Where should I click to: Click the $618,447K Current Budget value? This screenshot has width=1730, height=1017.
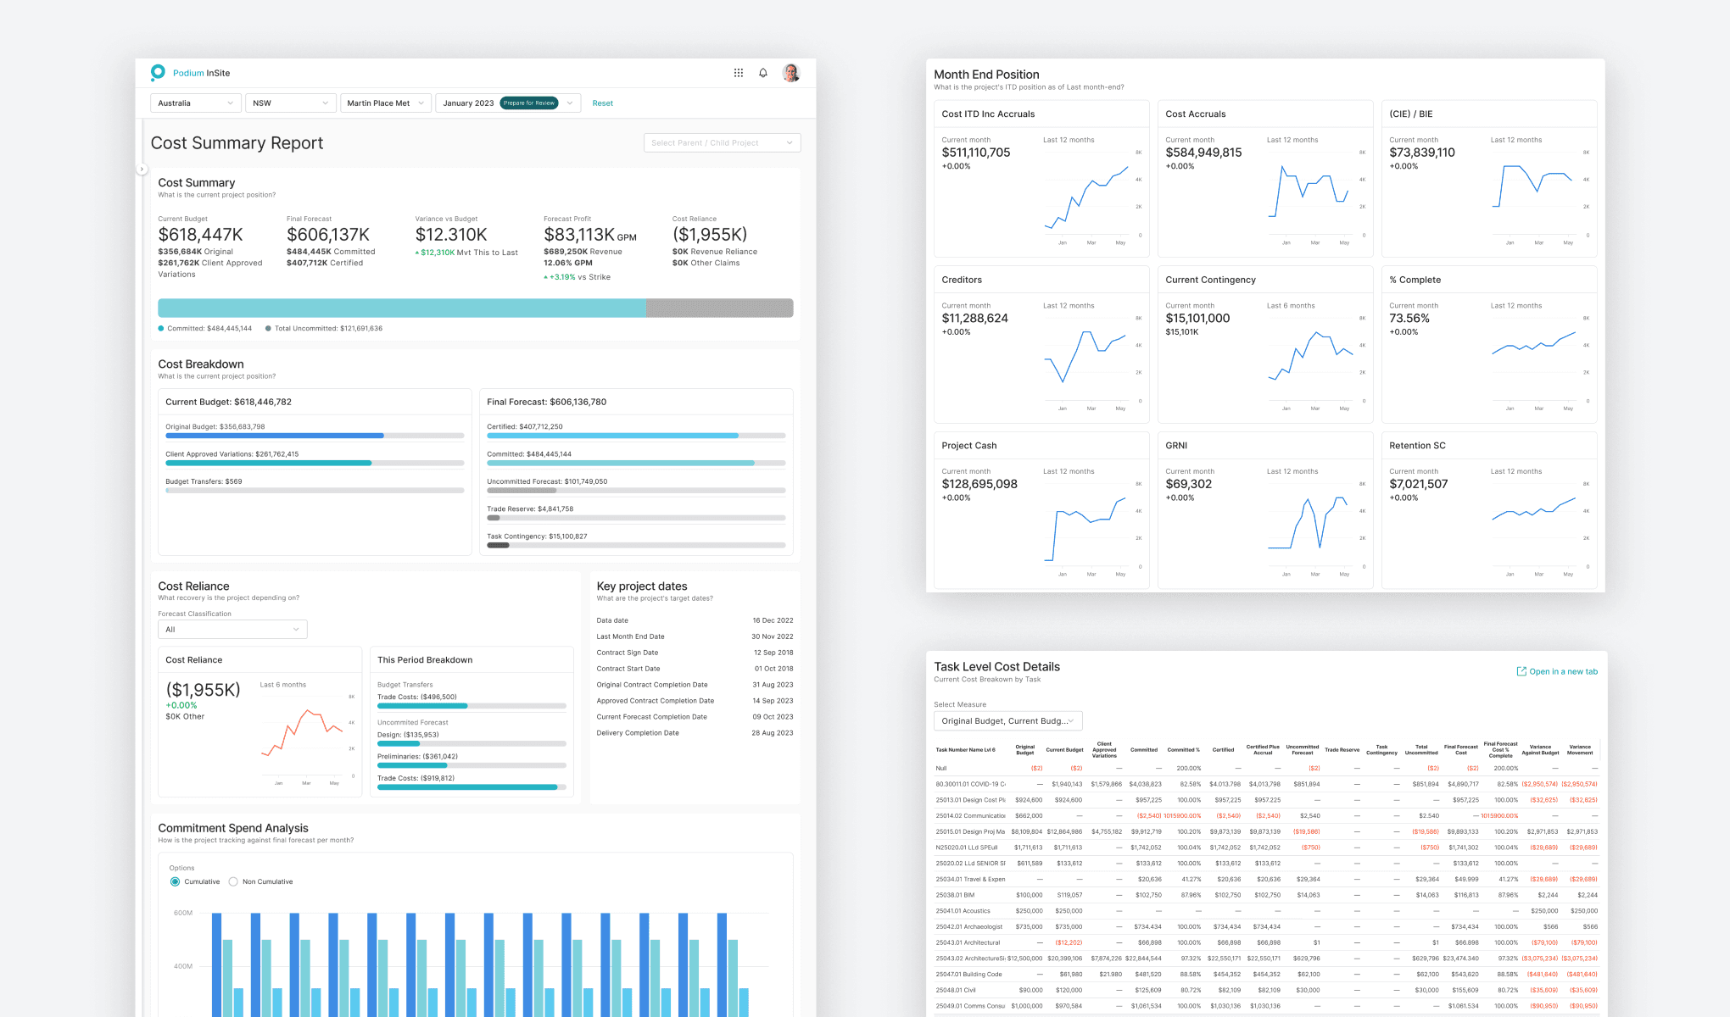coord(200,235)
